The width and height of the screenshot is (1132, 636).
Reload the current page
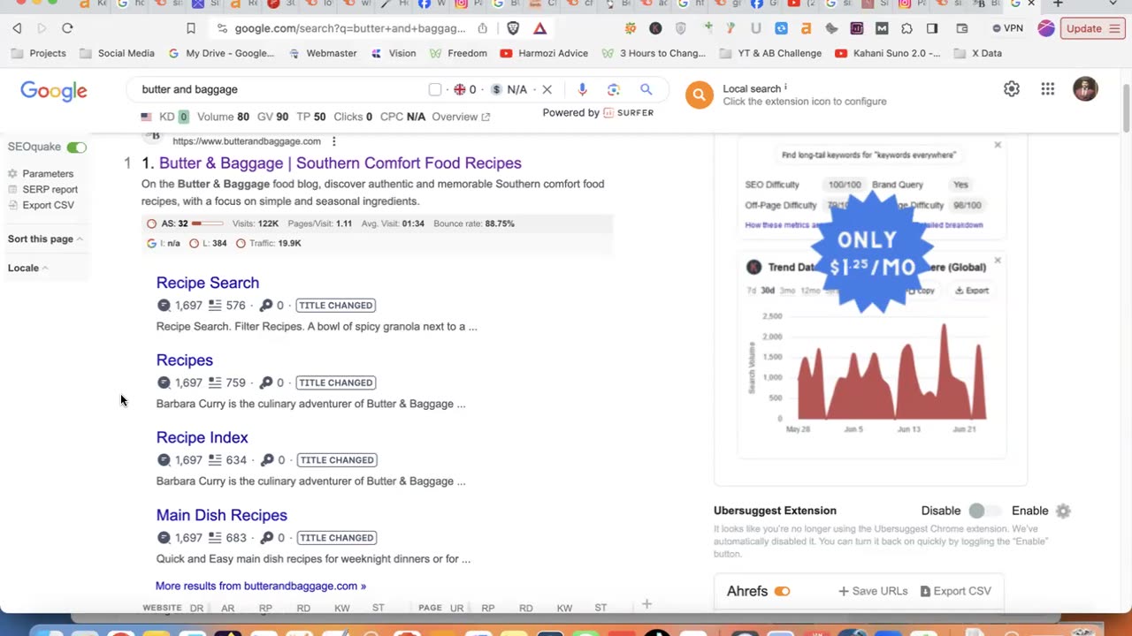[x=67, y=28]
